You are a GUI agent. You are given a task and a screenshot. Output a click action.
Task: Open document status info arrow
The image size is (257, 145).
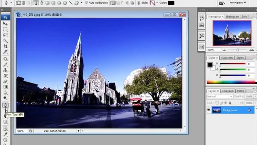[x=78, y=131]
